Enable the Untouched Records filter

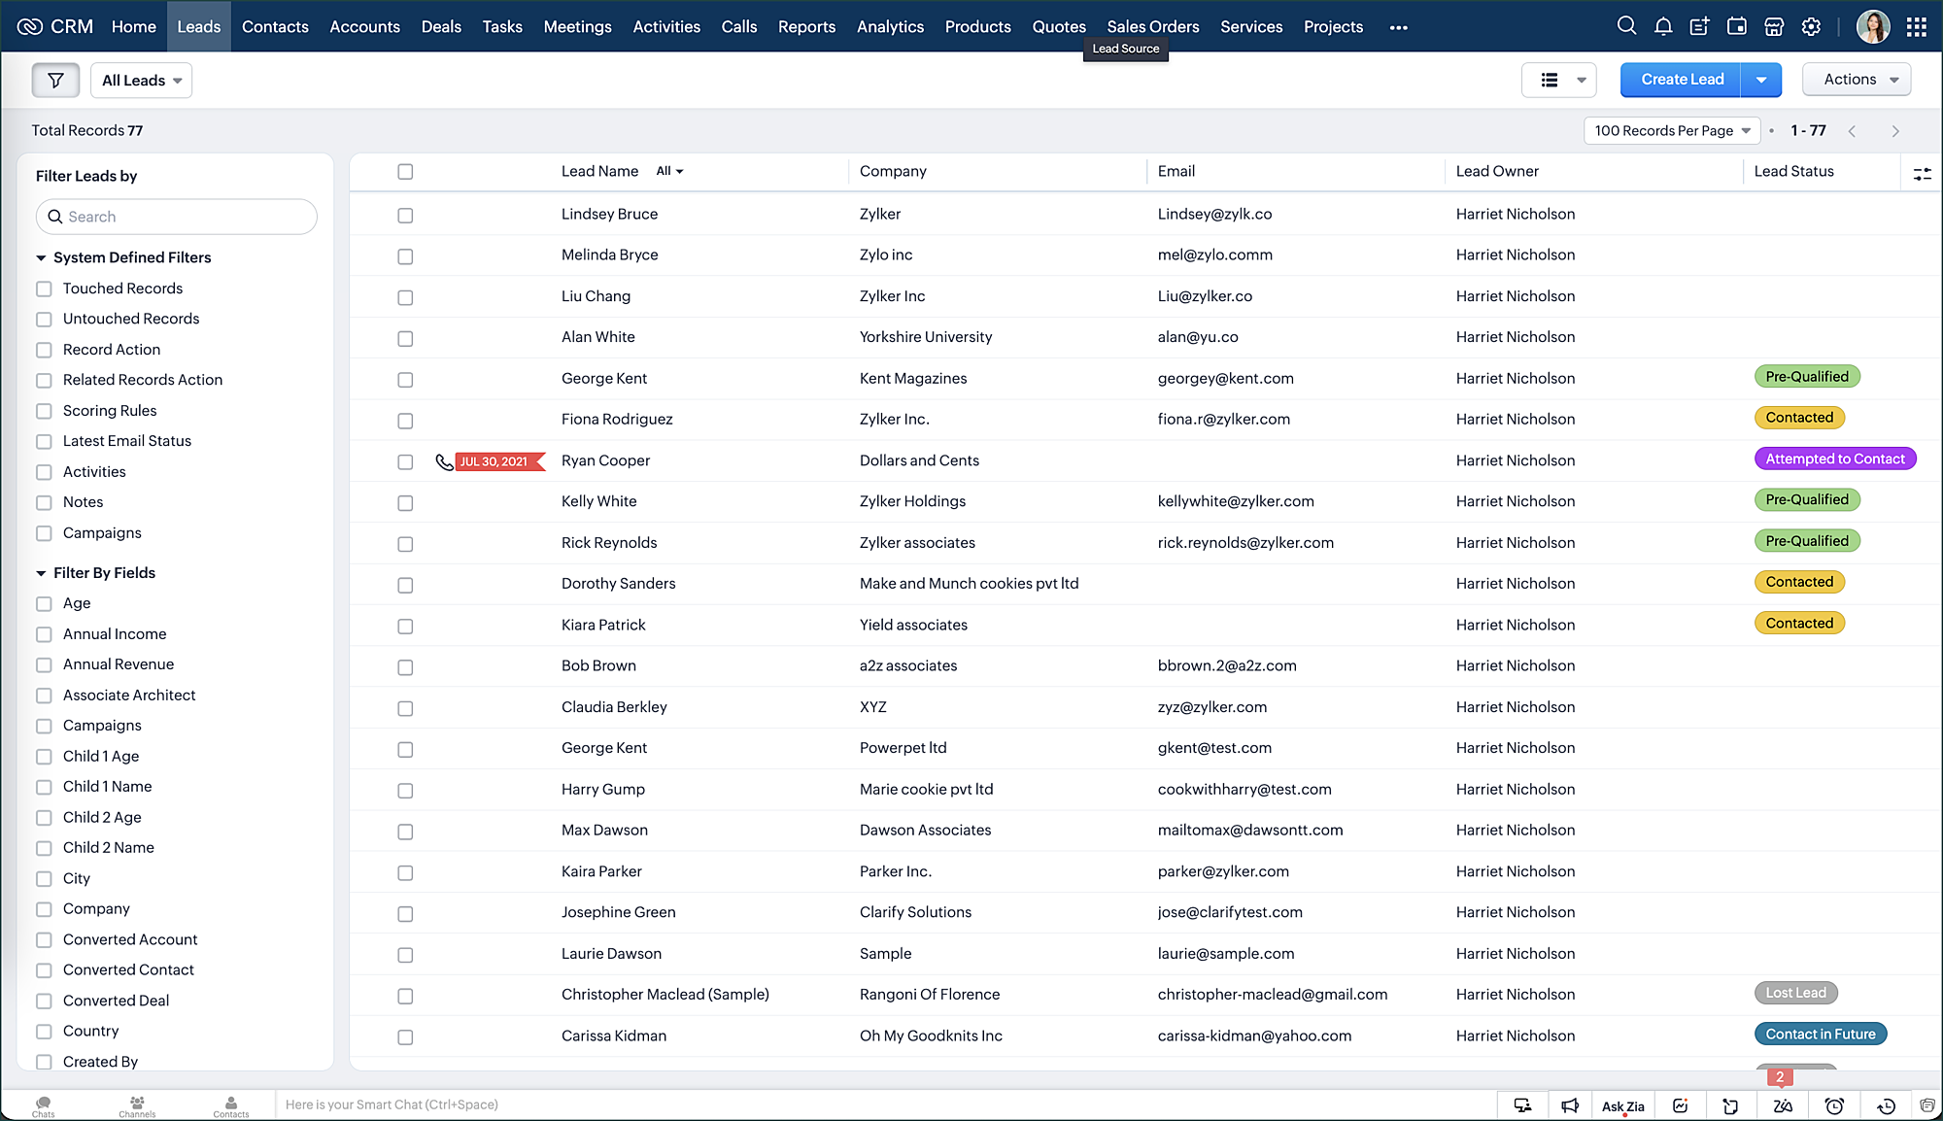(44, 320)
